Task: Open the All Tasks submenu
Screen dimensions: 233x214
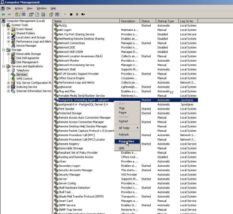Action: tap(127, 128)
